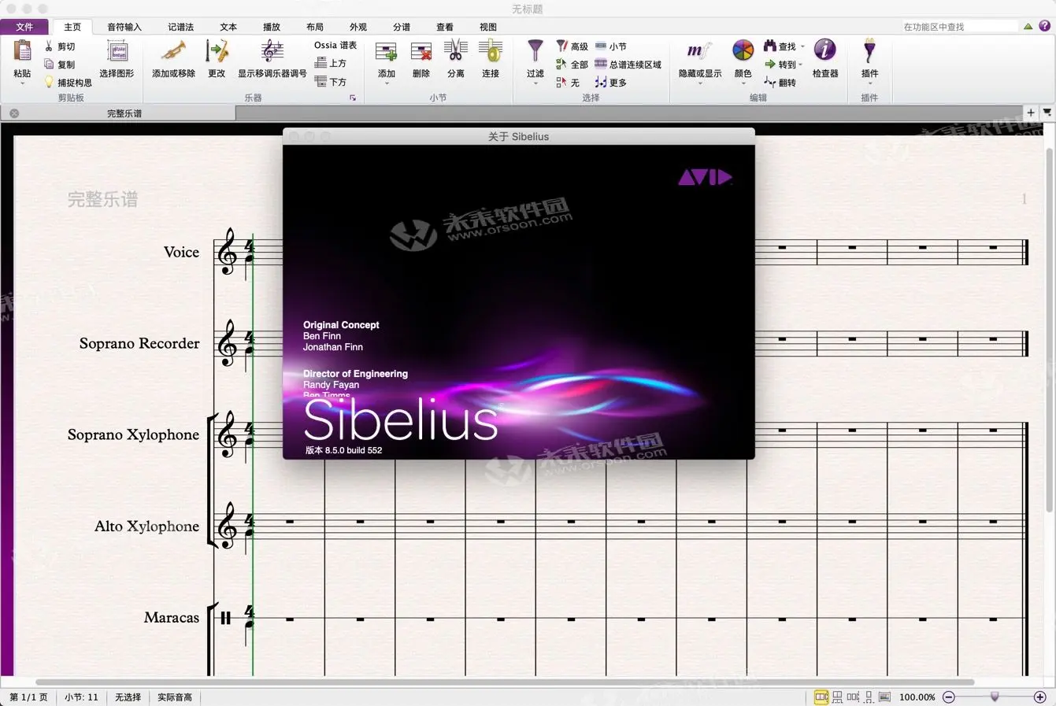Click the Go To (转到) arrow button
Image resolution: width=1056 pixels, height=706 pixels.
click(780, 65)
